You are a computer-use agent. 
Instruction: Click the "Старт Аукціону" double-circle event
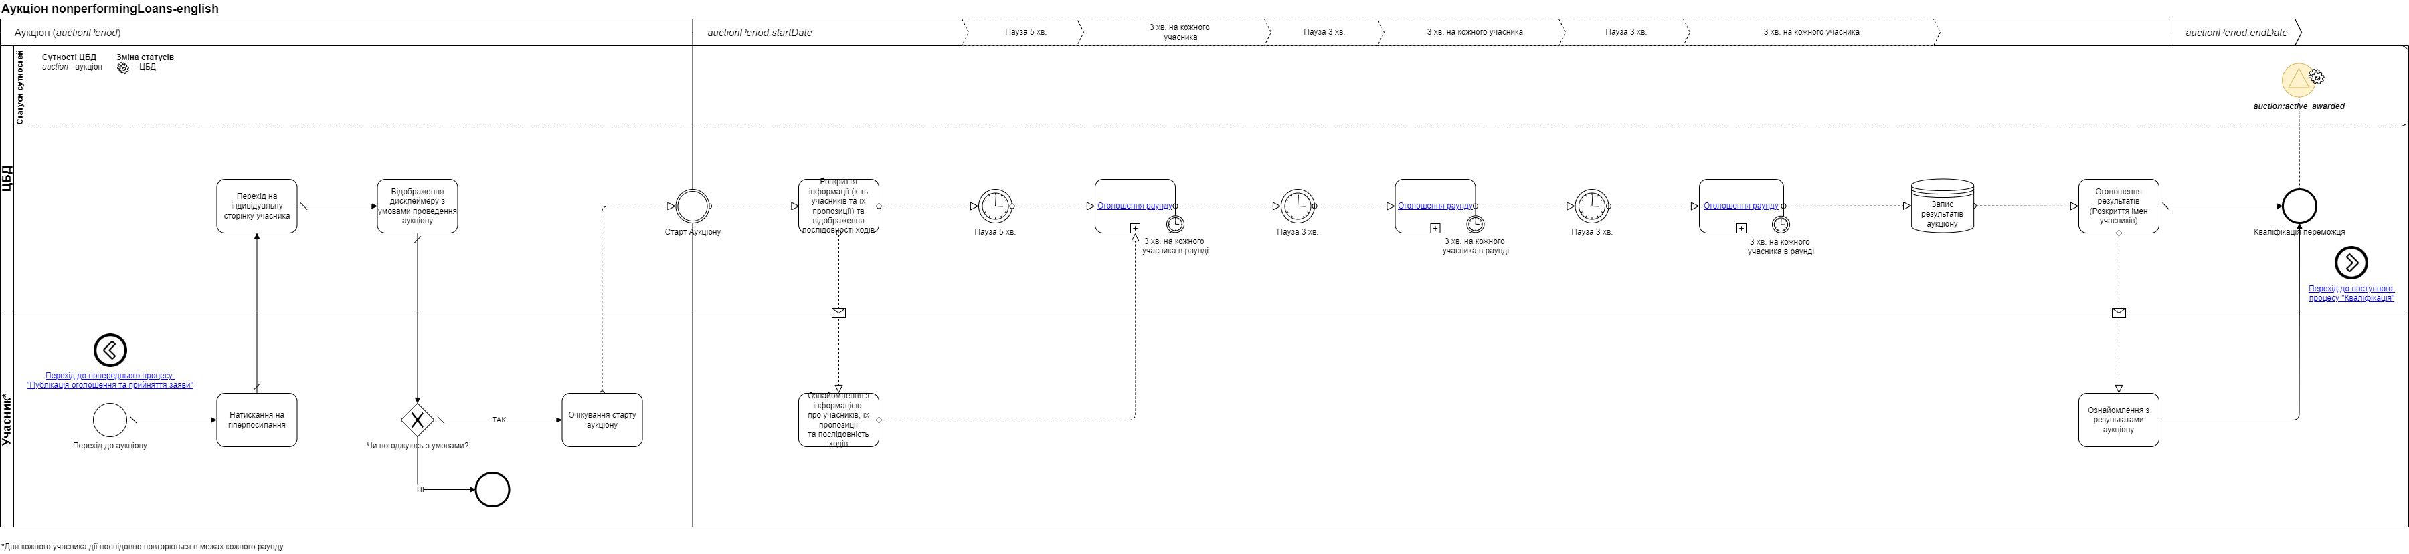[x=693, y=206]
